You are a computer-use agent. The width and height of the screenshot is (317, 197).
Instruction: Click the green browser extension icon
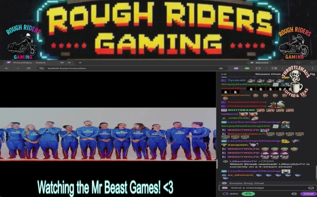(x=247, y=68)
